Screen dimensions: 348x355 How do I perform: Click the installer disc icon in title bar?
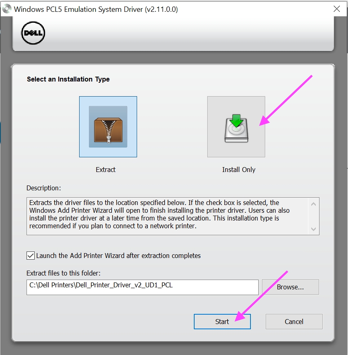point(7,9)
